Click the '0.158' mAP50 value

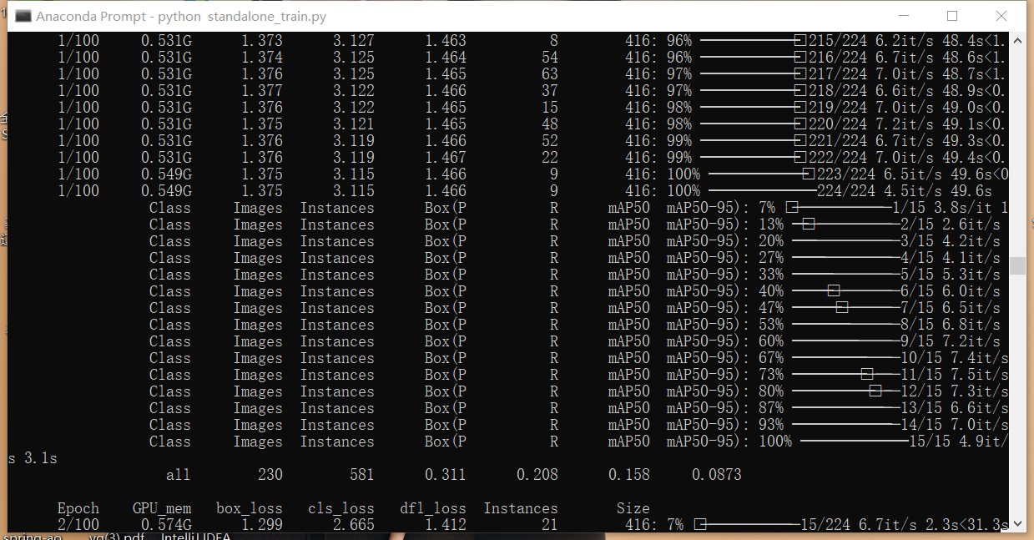629,475
